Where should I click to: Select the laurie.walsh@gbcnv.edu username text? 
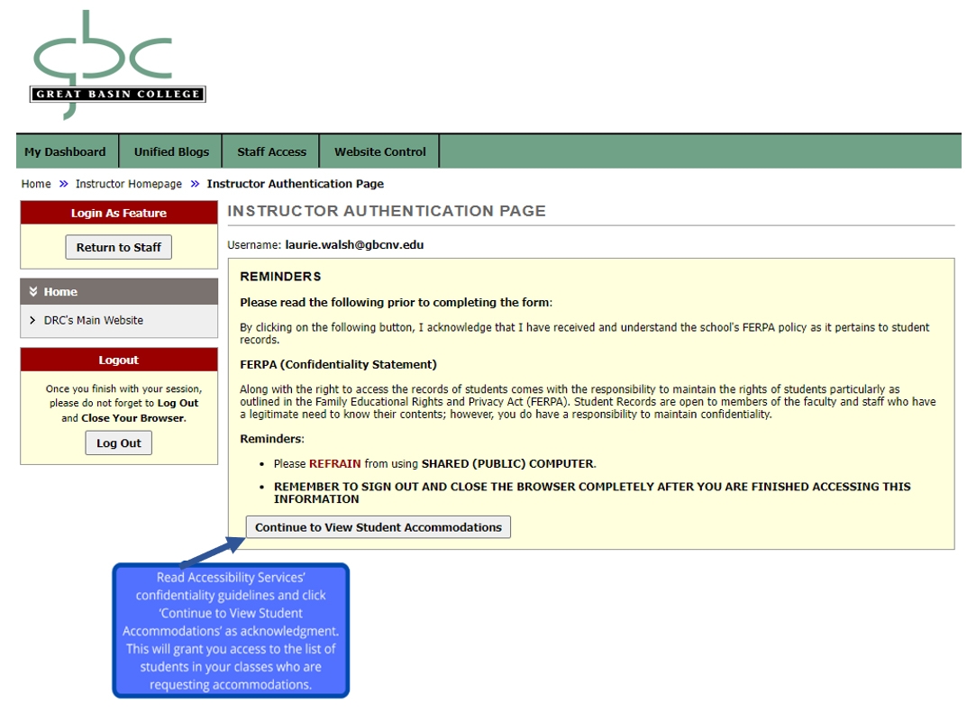click(x=354, y=244)
